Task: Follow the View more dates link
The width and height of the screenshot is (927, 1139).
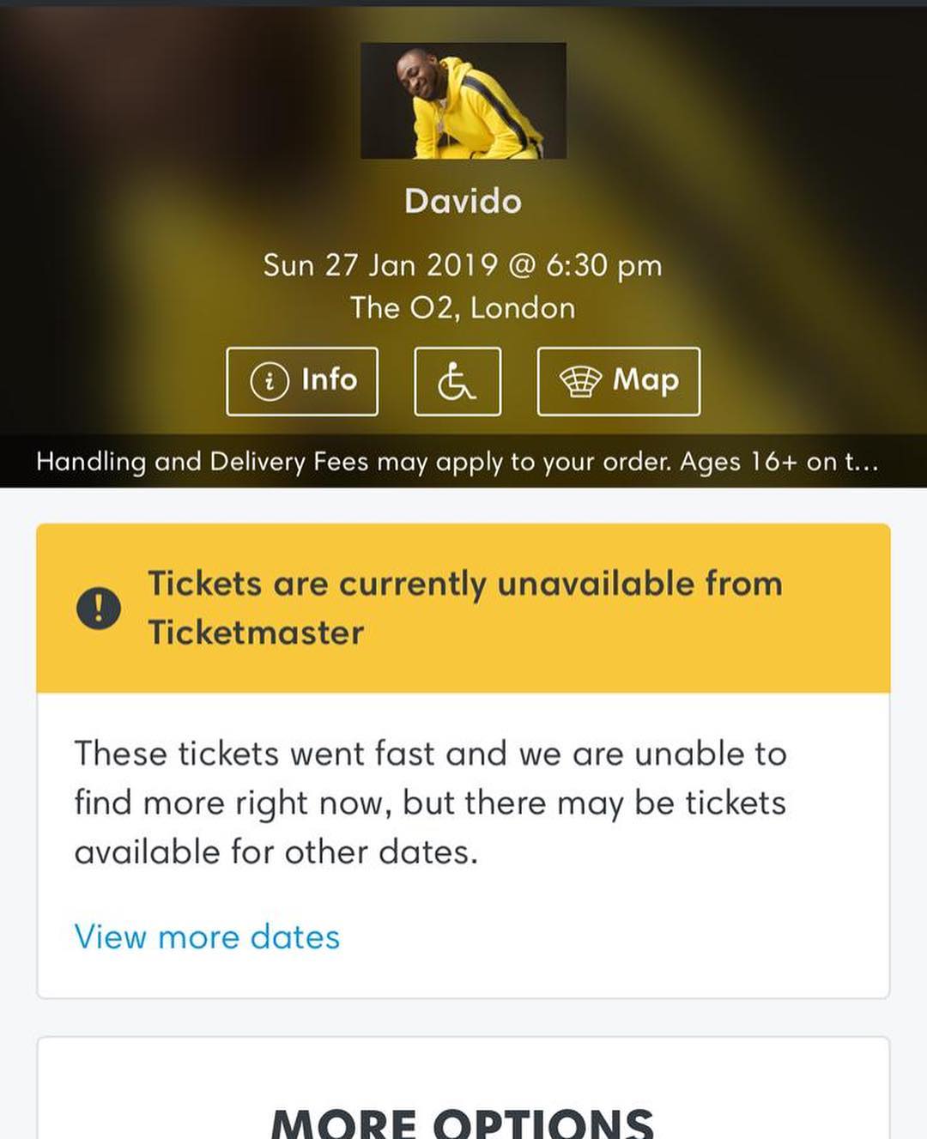Action: 207,936
